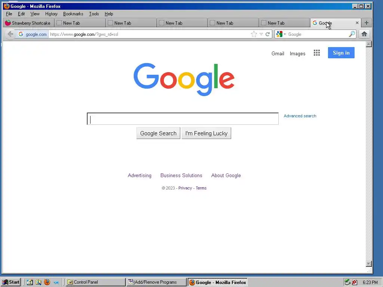Screen dimensions: 383x287
Task: Open the Images link
Action: click(297, 53)
